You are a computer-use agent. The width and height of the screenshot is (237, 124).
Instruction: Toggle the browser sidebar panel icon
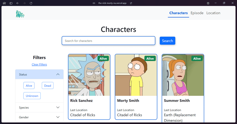tap(11, 3)
